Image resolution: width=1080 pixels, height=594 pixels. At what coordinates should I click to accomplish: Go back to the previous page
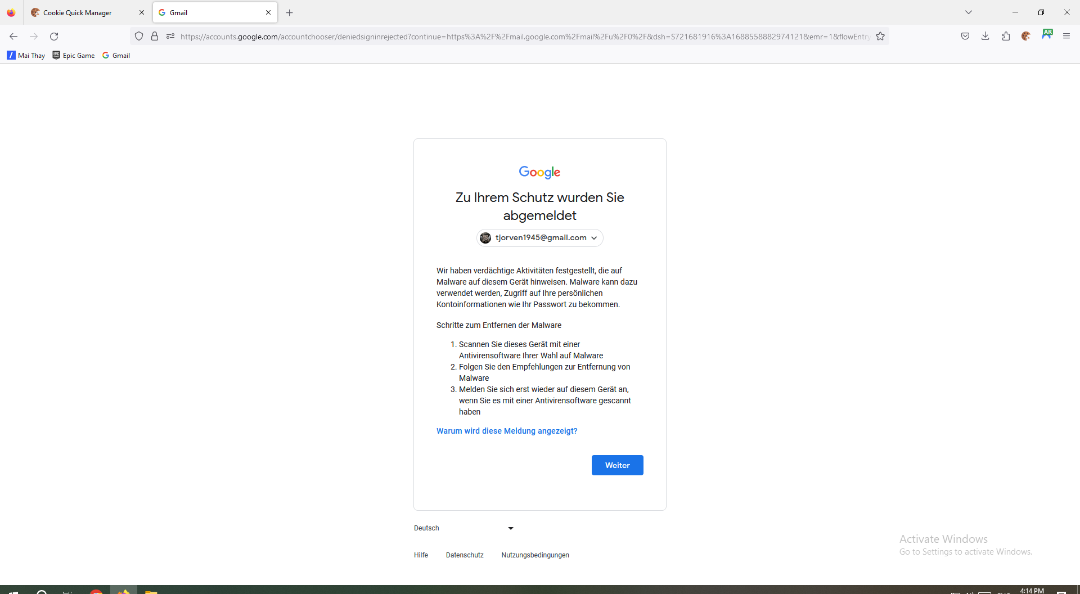coord(13,37)
